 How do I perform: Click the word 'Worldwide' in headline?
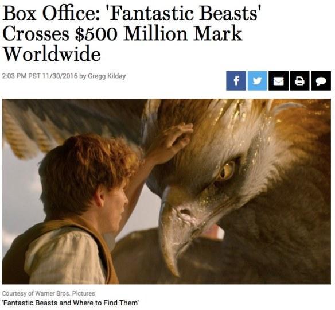coord(52,53)
